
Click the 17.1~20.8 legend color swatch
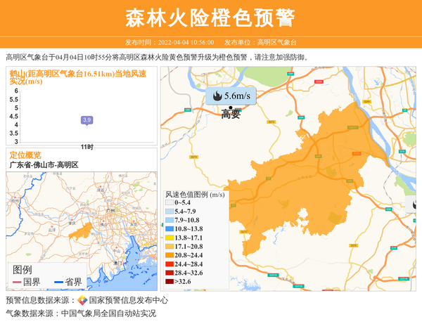[170, 247]
